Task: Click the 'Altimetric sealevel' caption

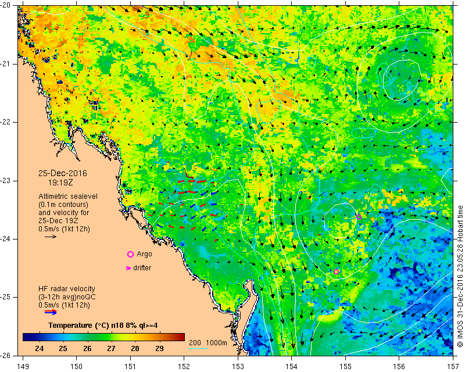Action: (x=68, y=196)
